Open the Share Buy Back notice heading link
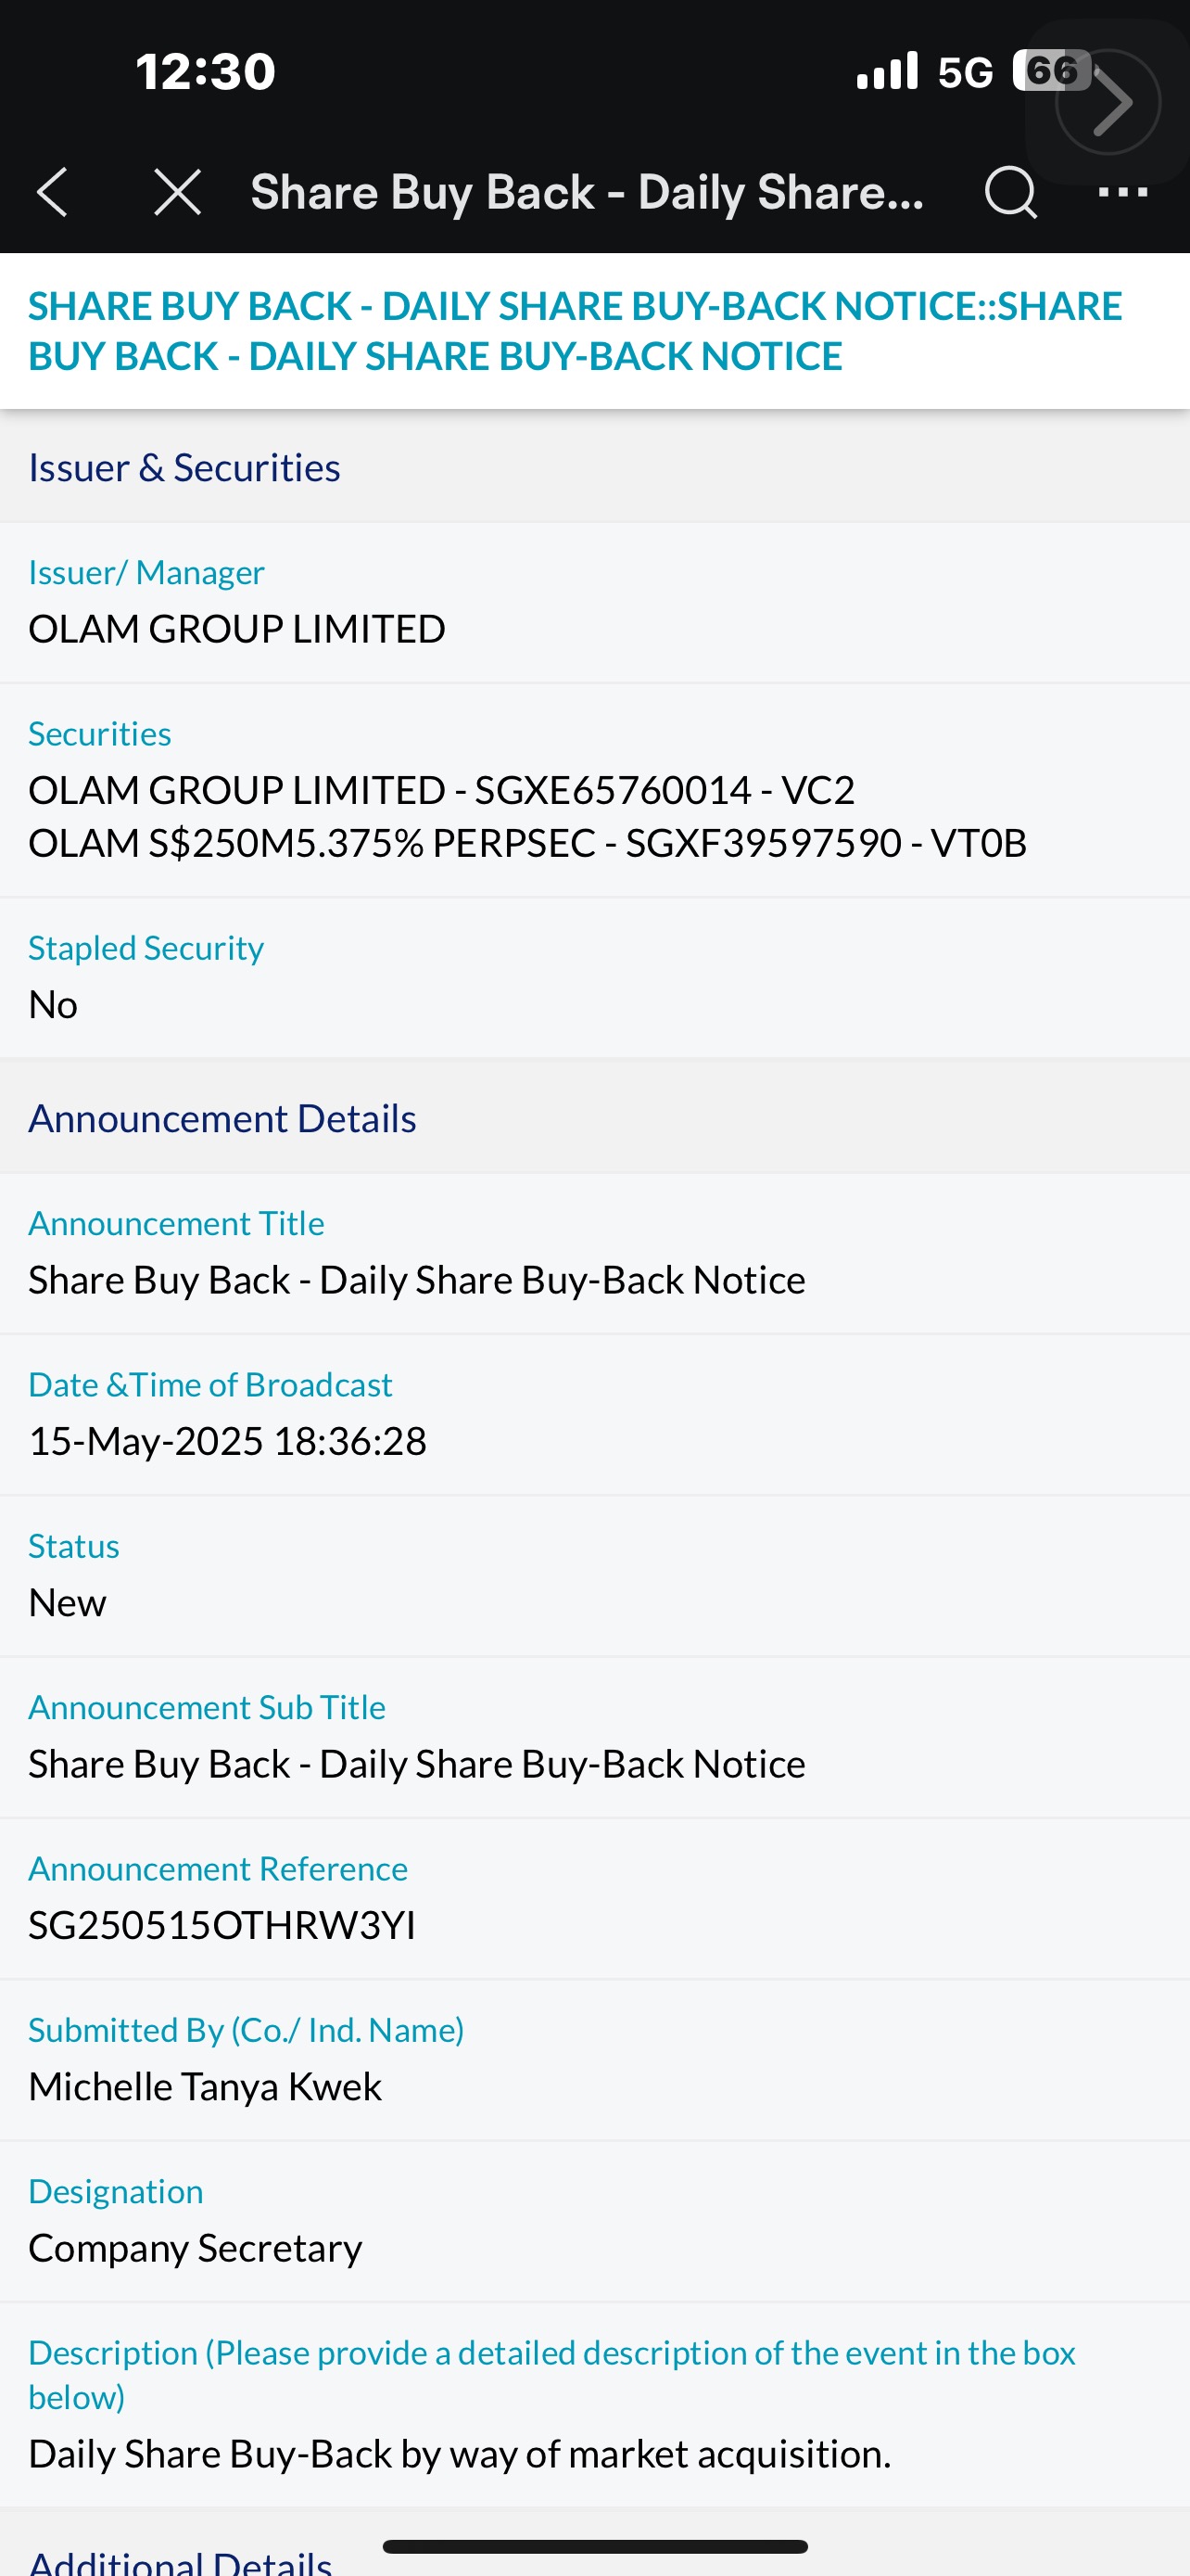 point(575,331)
